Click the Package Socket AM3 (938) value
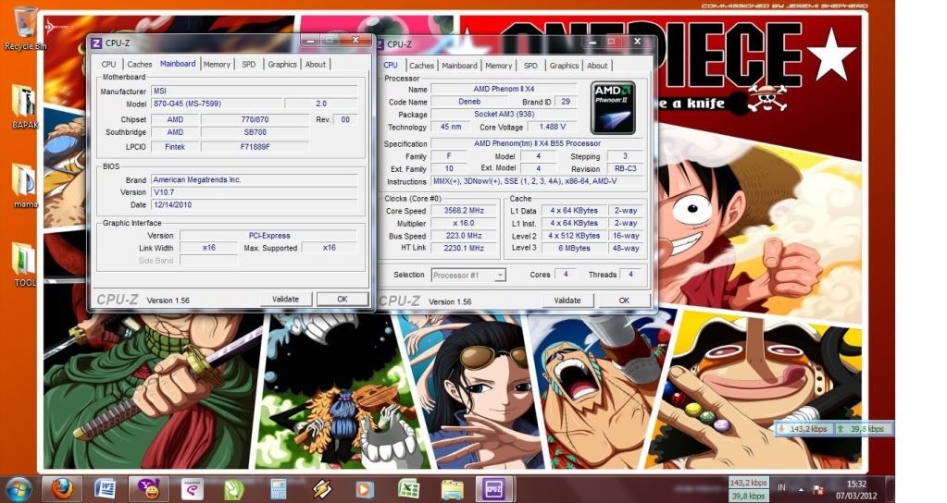 [x=504, y=114]
